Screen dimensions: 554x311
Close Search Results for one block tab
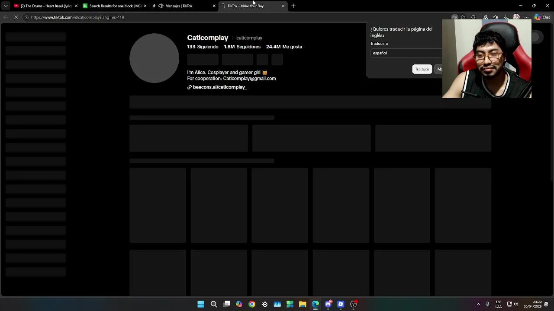[145, 6]
